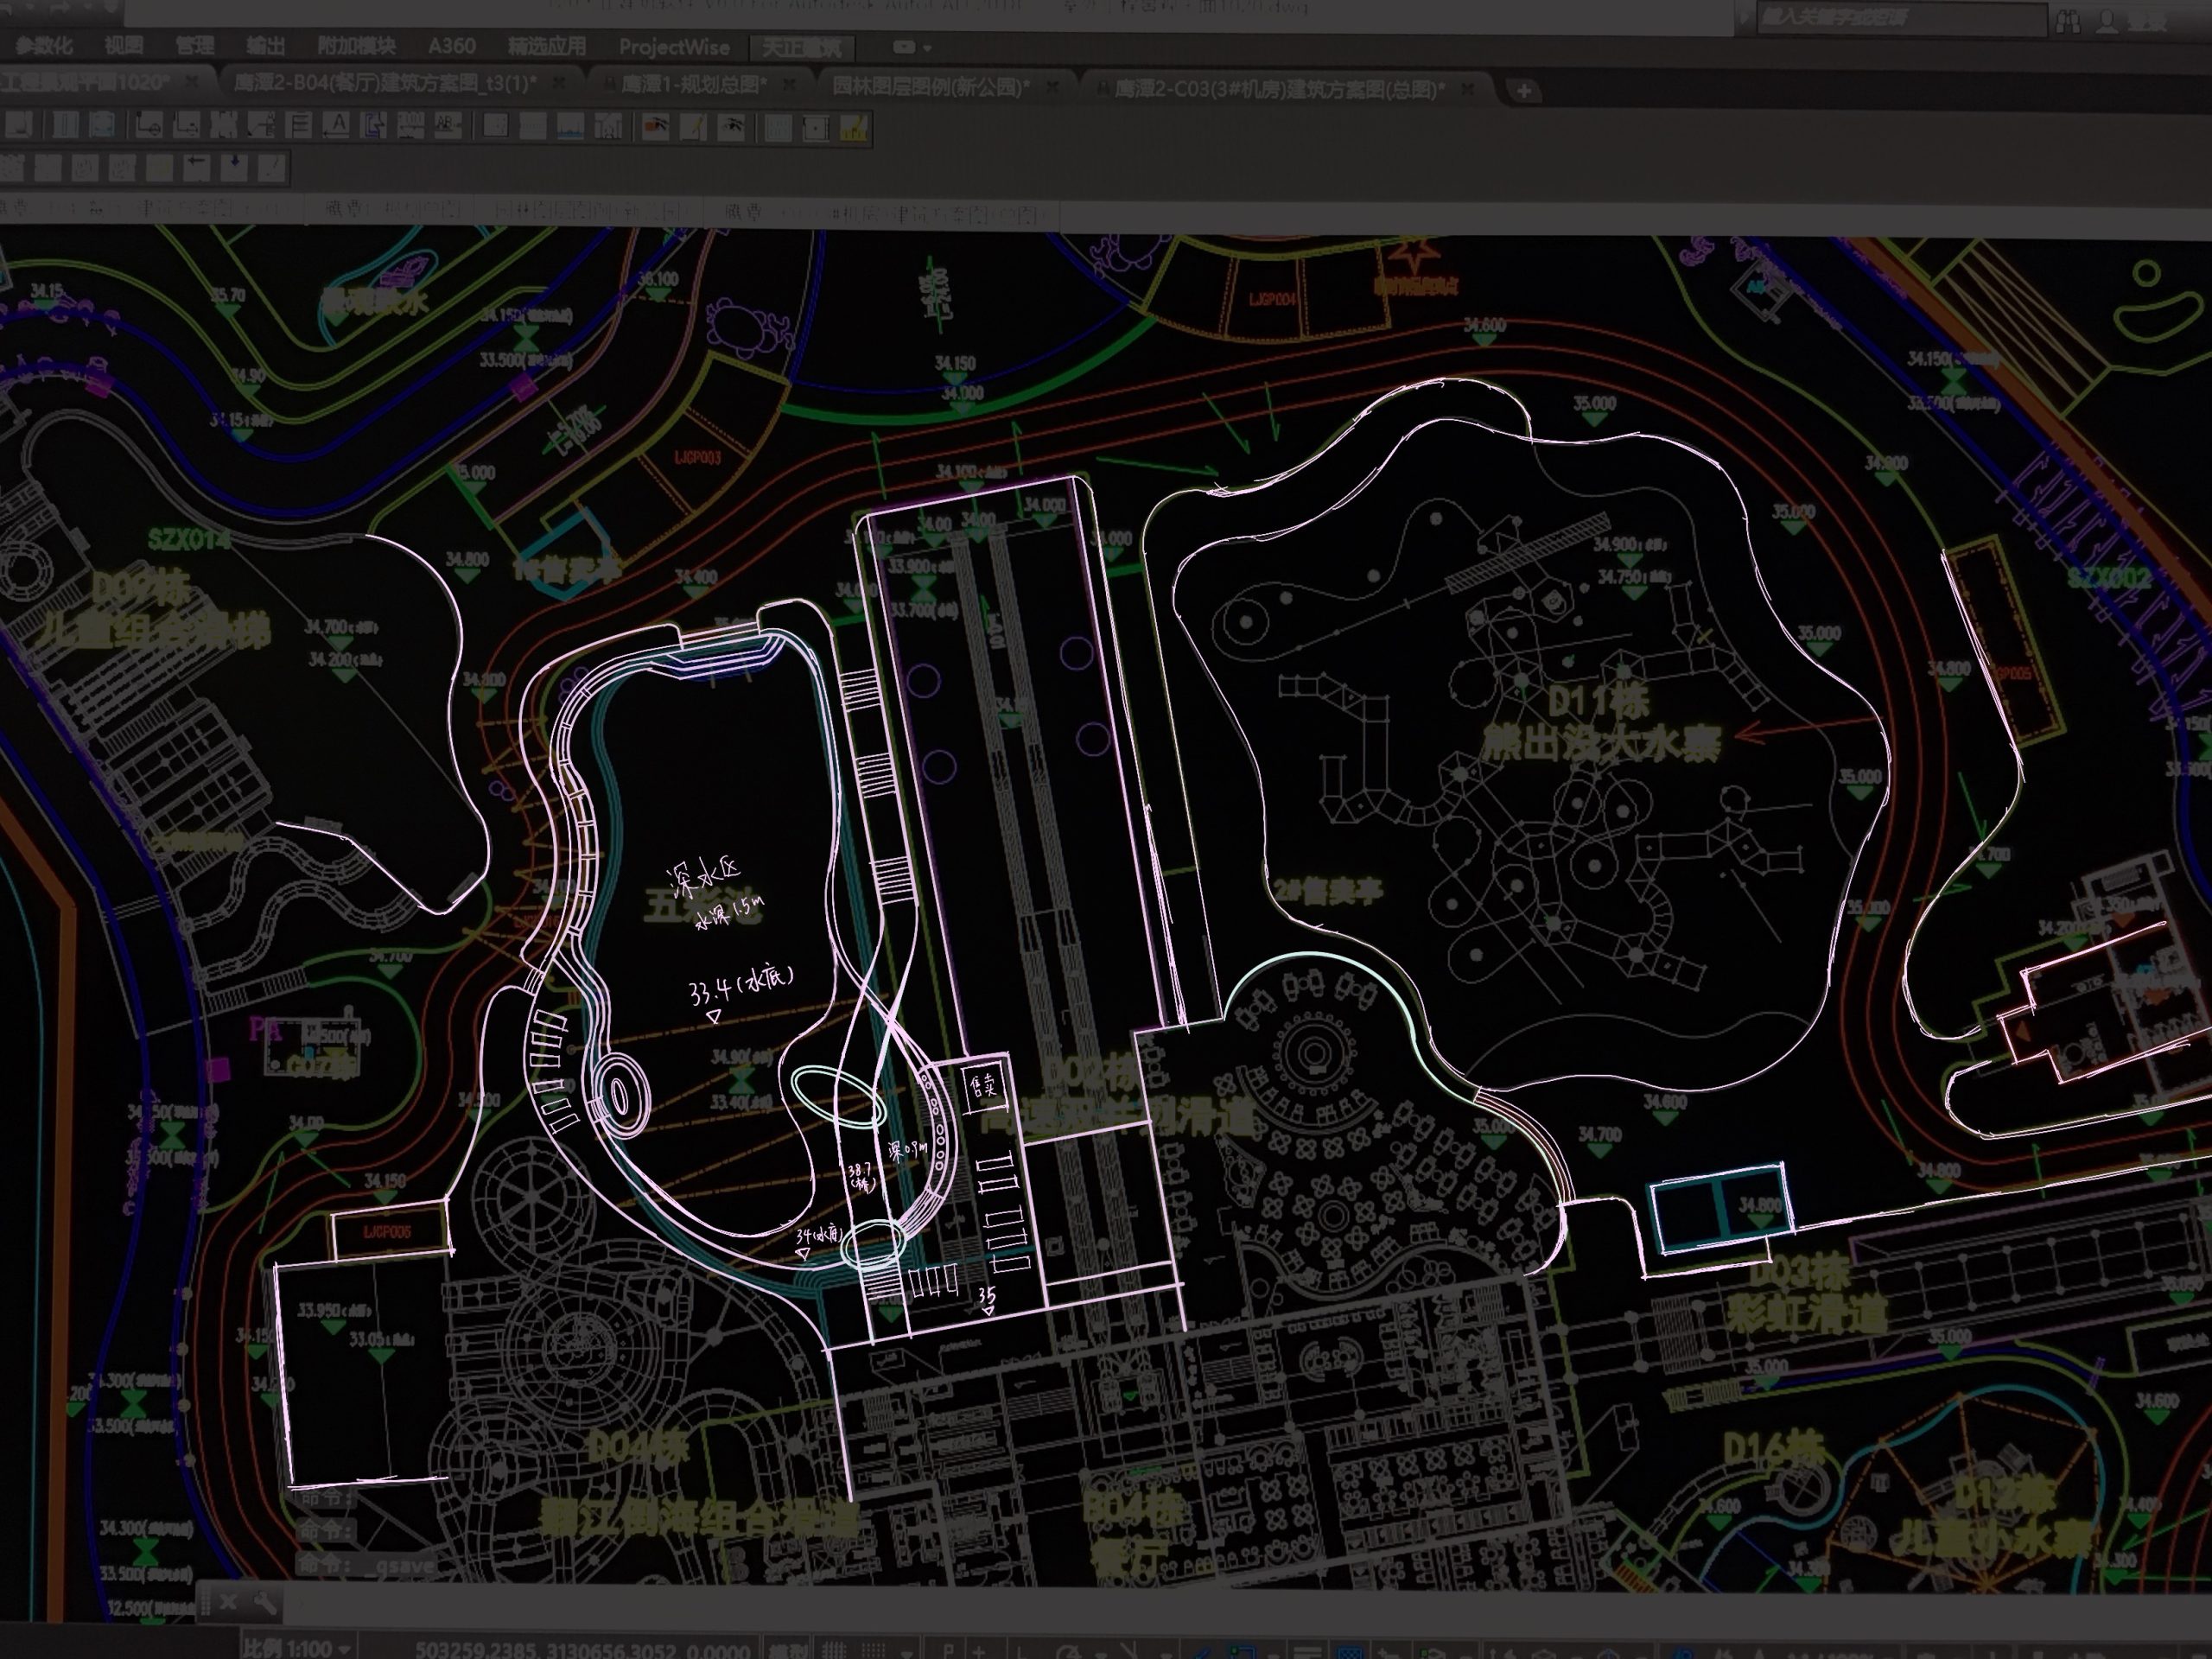2212x1659 pixels.
Task: Close the 工程景观平面1020 drawing tab
Action: pyautogui.click(x=193, y=81)
